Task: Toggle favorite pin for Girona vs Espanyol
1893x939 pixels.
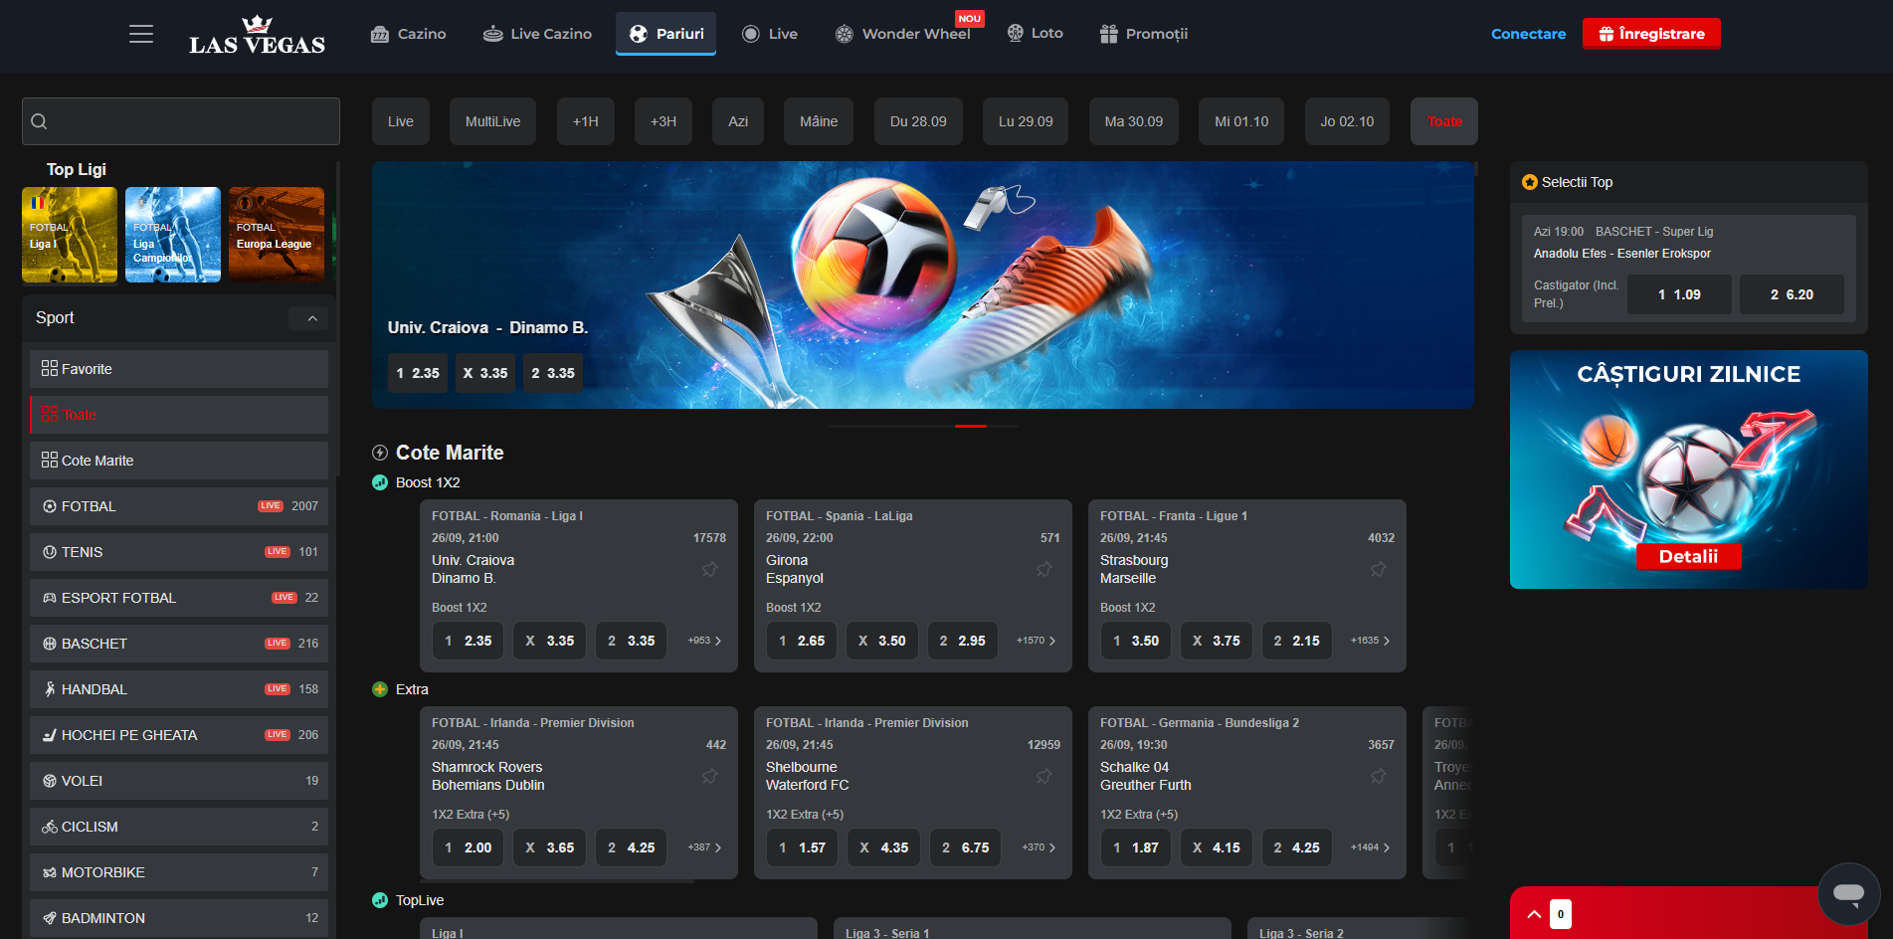Action: tap(1043, 570)
